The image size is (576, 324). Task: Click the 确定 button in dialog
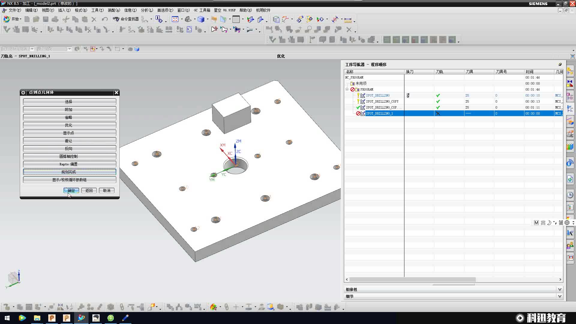[x=71, y=190]
